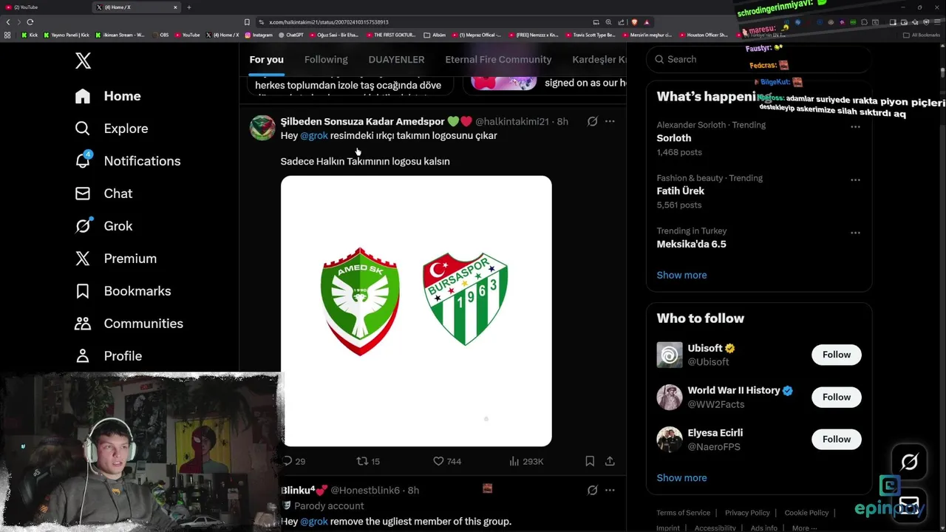Follow the Elyesa Ecirli account
Screen dimensions: 946x532
tap(837, 439)
